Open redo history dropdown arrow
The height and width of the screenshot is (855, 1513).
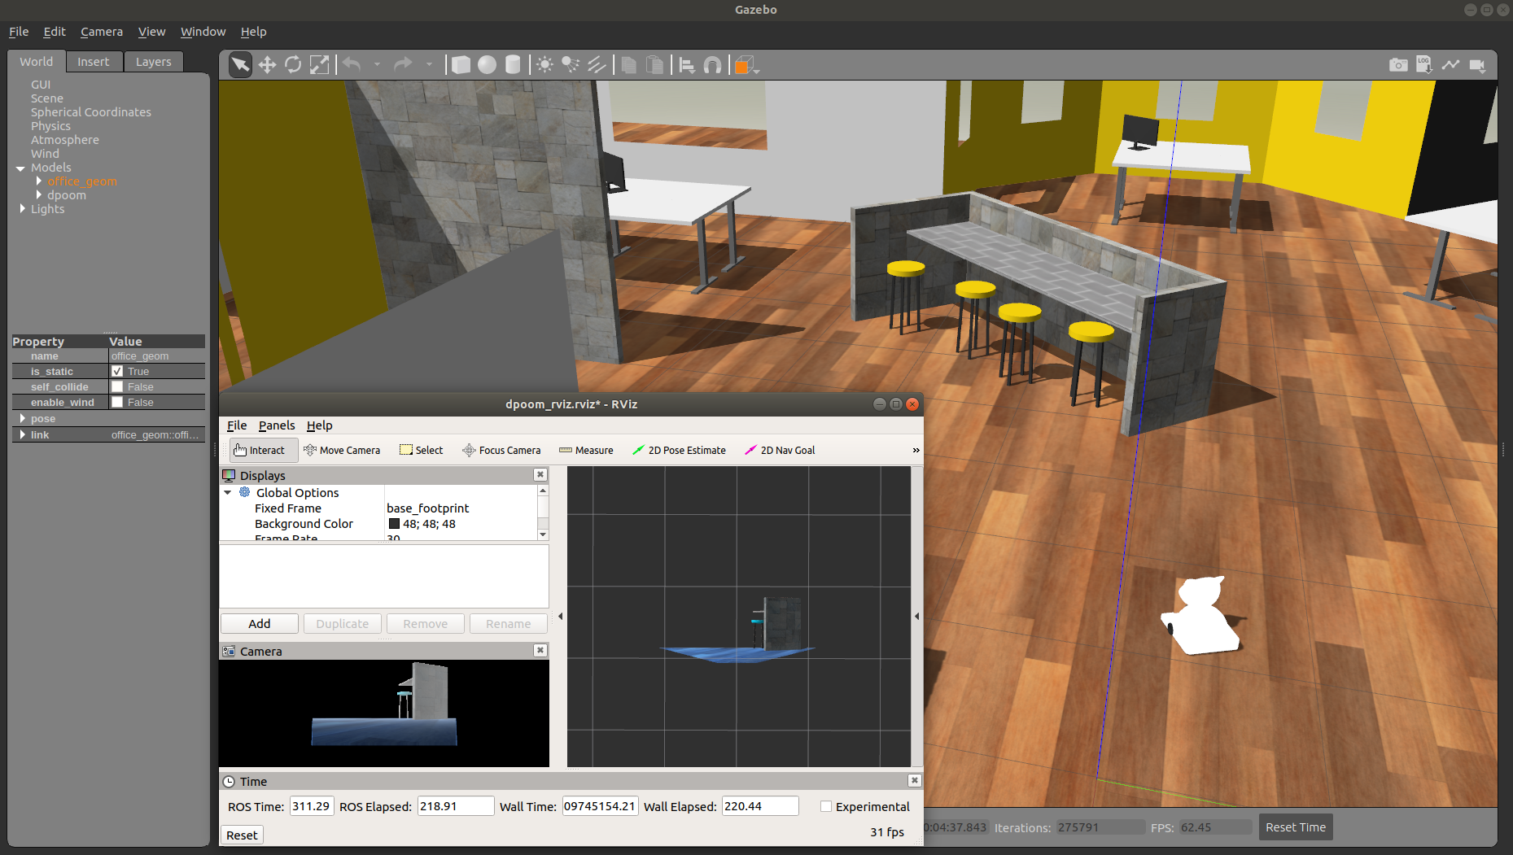(x=429, y=64)
